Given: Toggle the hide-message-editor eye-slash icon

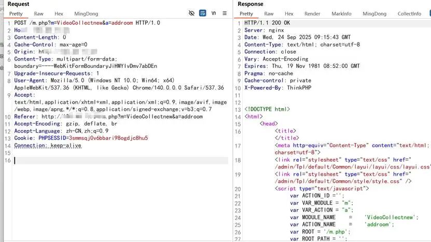Looking at the screenshot, I should click(x=192, y=13).
